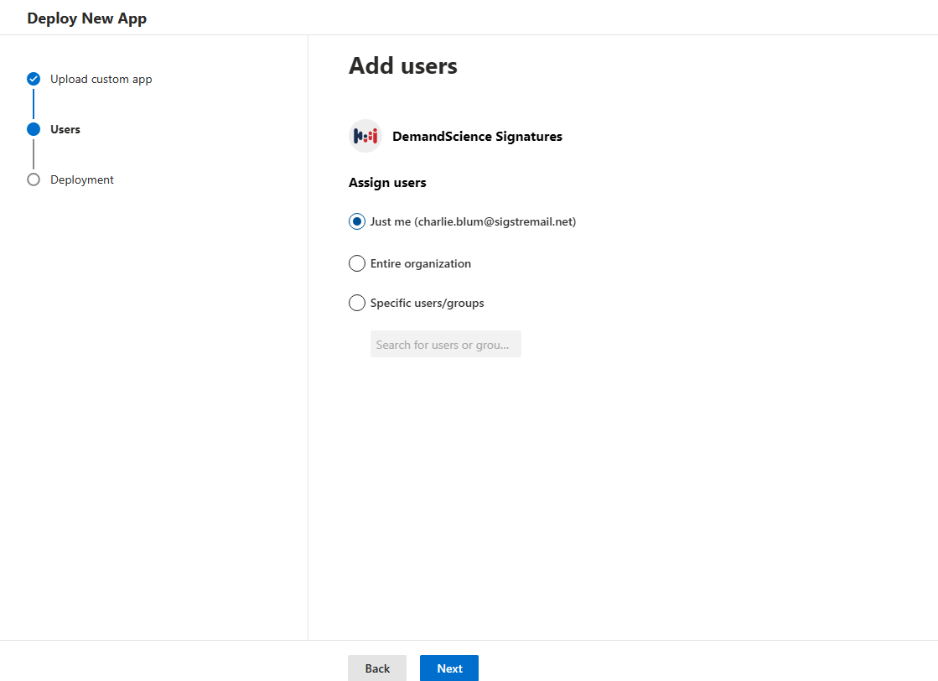Image resolution: width=938 pixels, height=681 pixels.
Task: Click the 'Assign users' label
Action: coord(387,183)
